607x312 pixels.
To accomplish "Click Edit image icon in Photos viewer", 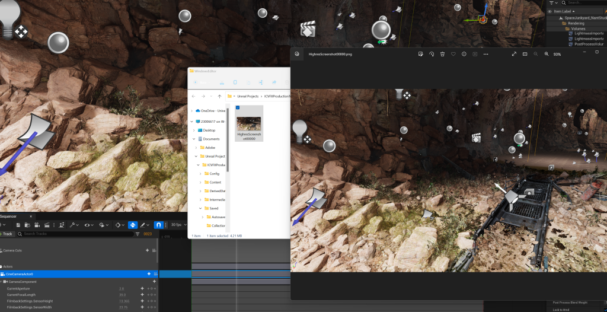I will (x=421, y=54).
